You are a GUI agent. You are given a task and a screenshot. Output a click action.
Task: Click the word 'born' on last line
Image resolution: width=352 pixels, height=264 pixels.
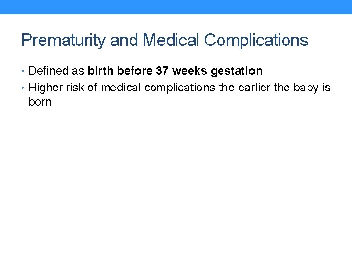coord(40,102)
